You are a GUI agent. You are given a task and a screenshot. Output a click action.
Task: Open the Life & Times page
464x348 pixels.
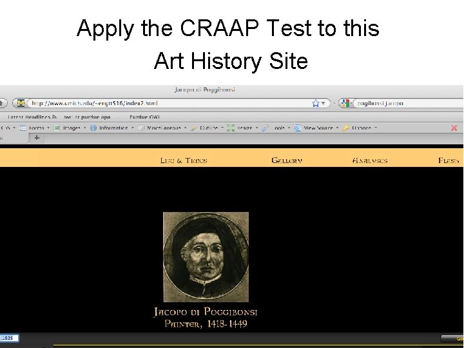[184, 160]
